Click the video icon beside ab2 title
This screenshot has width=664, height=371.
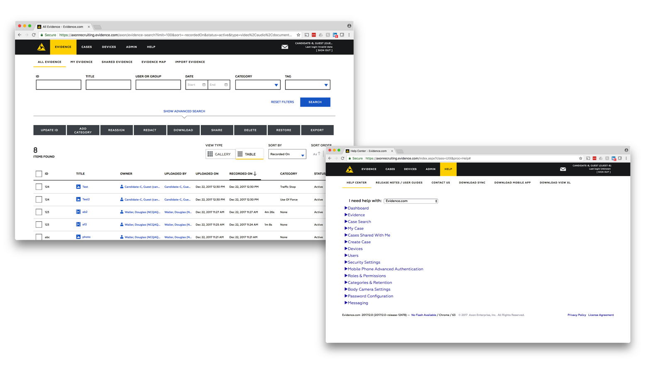tap(78, 212)
